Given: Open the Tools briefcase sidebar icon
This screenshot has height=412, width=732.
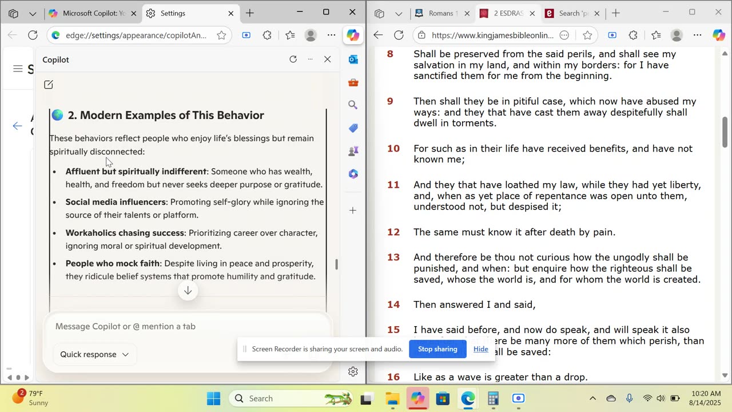Looking at the screenshot, I should point(353,82).
